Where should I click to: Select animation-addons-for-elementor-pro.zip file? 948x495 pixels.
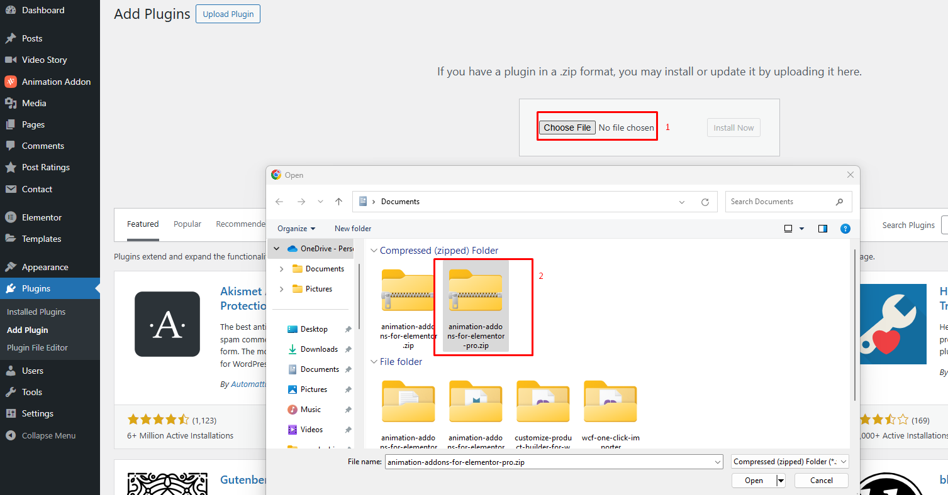[476, 307]
